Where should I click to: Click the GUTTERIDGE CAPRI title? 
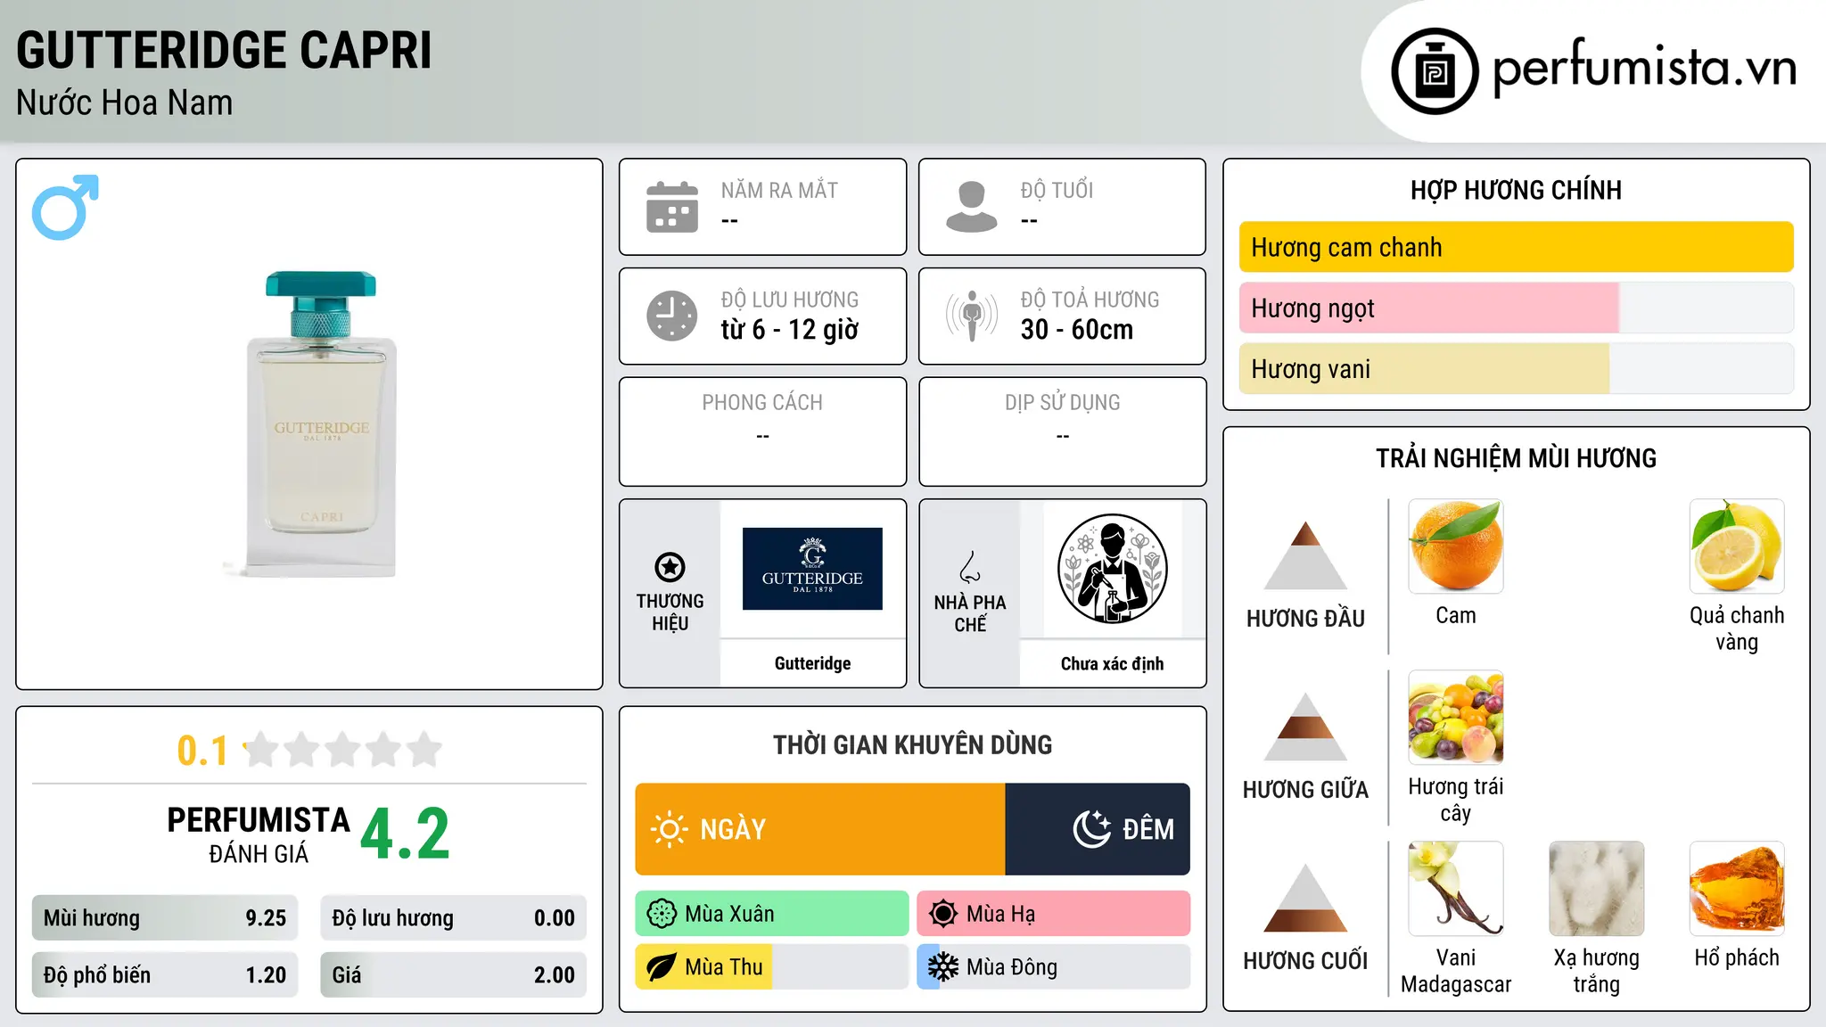point(224,50)
